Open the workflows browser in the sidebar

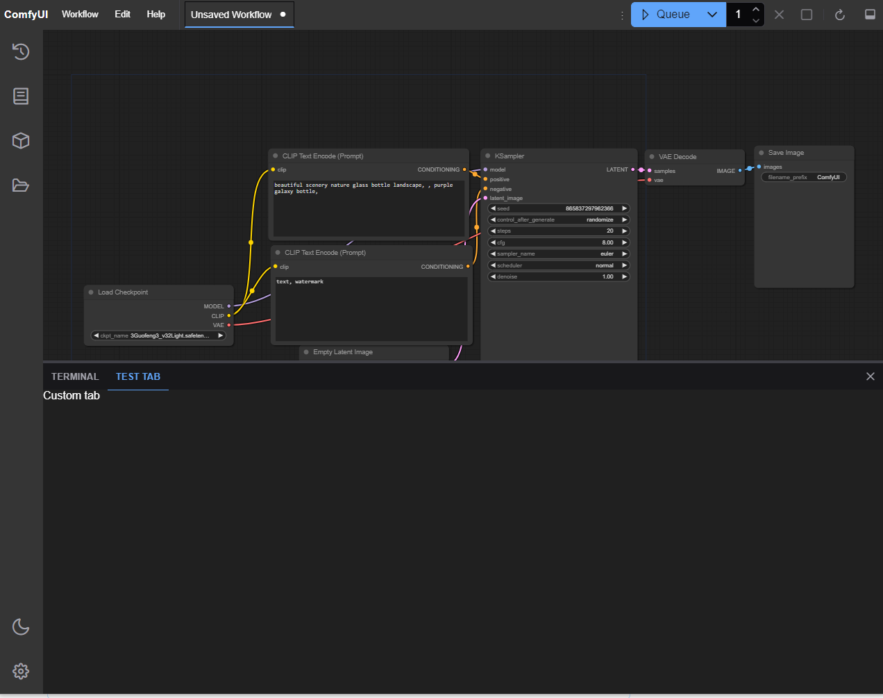[x=20, y=185]
